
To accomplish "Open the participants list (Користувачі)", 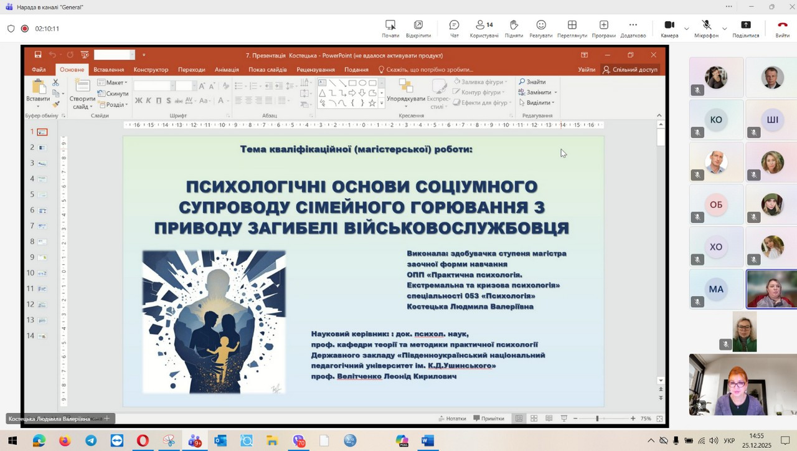I will pyautogui.click(x=484, y=28).
